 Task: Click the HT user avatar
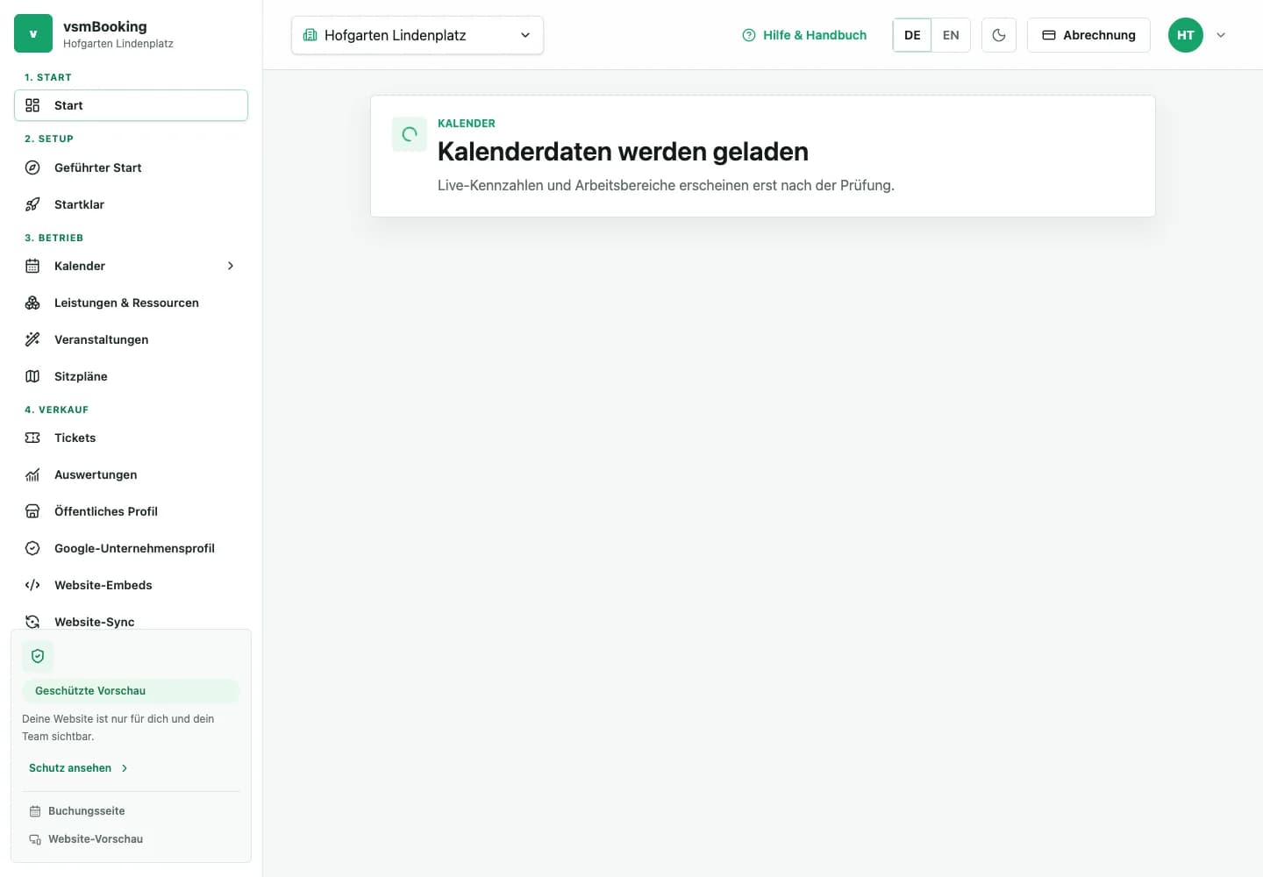point(1186,35)
